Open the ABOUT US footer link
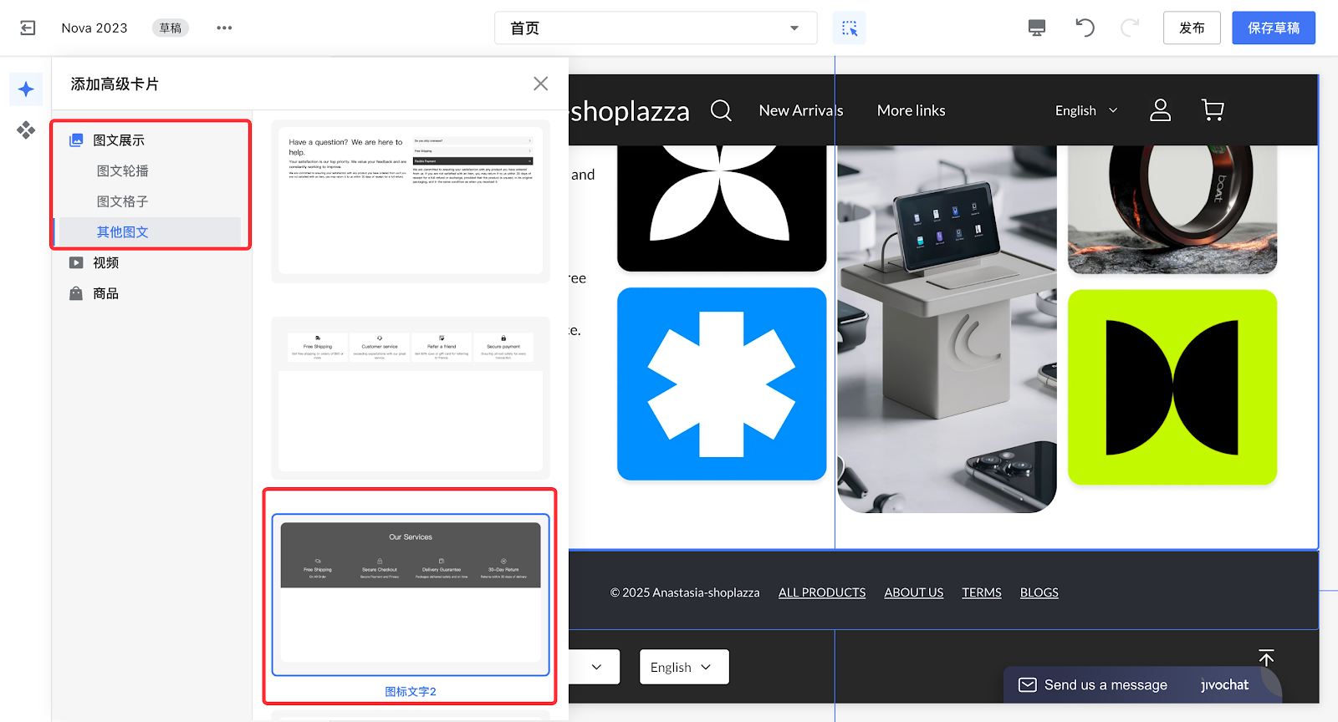 pyautogui.click(x=913, y=592)
